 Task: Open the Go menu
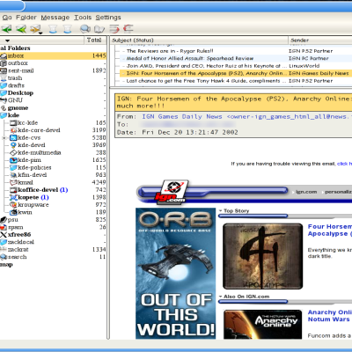[7, 18]
